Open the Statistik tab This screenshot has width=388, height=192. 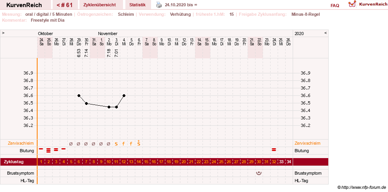coord(137,5)
